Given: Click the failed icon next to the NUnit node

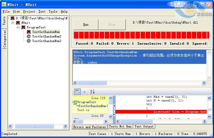Looking at the screenshot, I should pyautogui.click(x=18, y=23).
